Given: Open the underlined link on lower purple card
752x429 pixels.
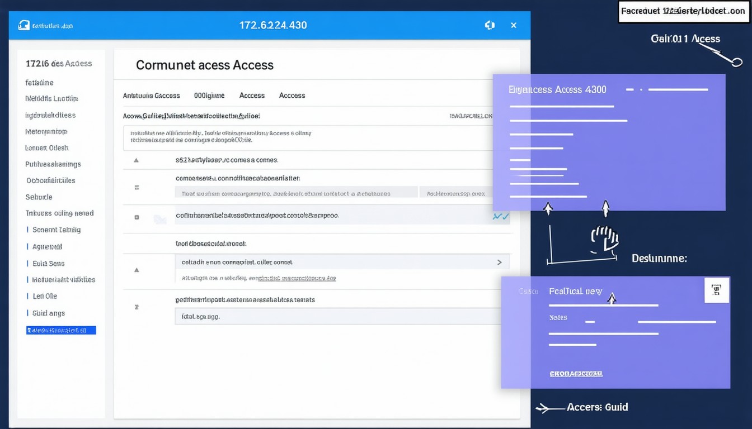Looking at the screenshot, I should click(576, 373).
